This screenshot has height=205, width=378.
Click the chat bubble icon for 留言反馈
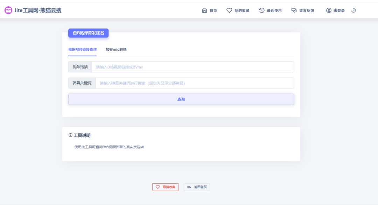[294, 10]
